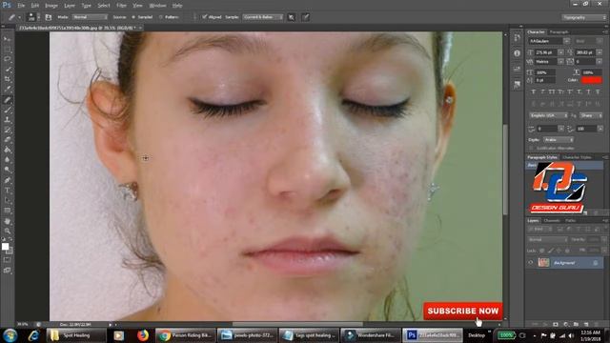The width and height of the screenshot is (610, 343).
Task: Open the tool preset picker arrow
Action: point(19,17)
